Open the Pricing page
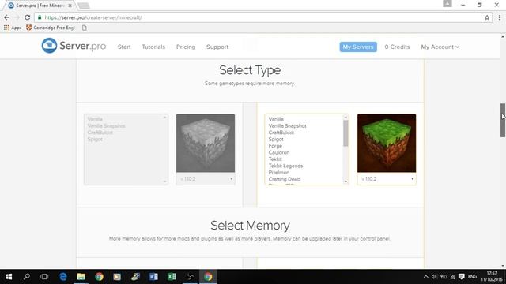The width and height of the screenshot is (506, 284). (x=186, y=47)
